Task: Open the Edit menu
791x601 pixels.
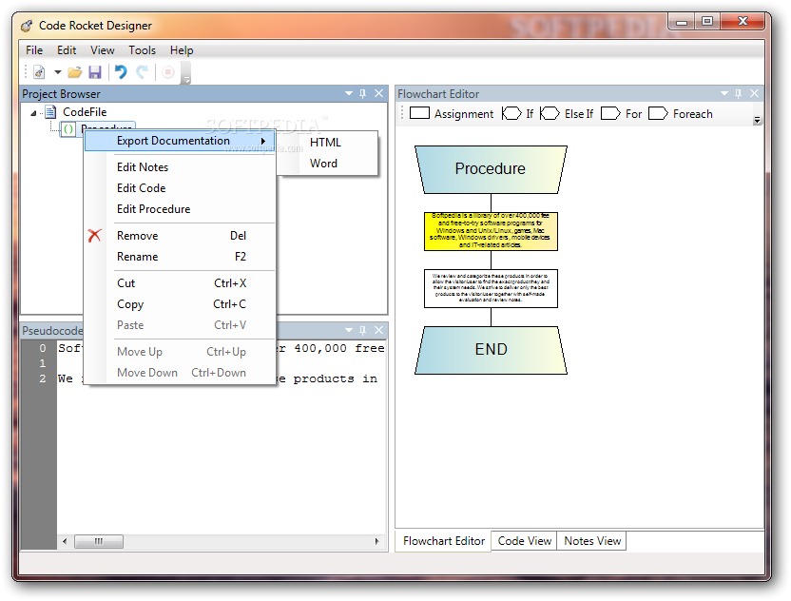Action: click(67, 50)
